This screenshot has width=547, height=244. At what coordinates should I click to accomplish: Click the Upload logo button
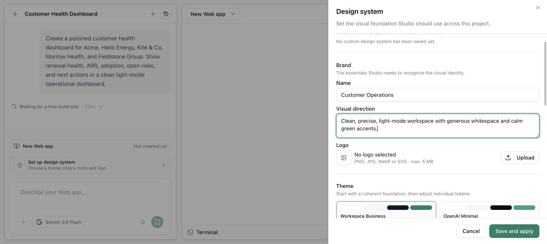click(x=520, y=158)
